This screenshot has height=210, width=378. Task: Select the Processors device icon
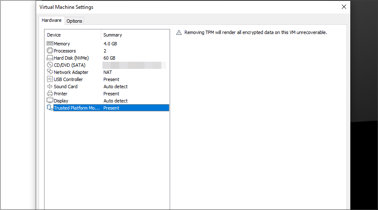(50, 51)
